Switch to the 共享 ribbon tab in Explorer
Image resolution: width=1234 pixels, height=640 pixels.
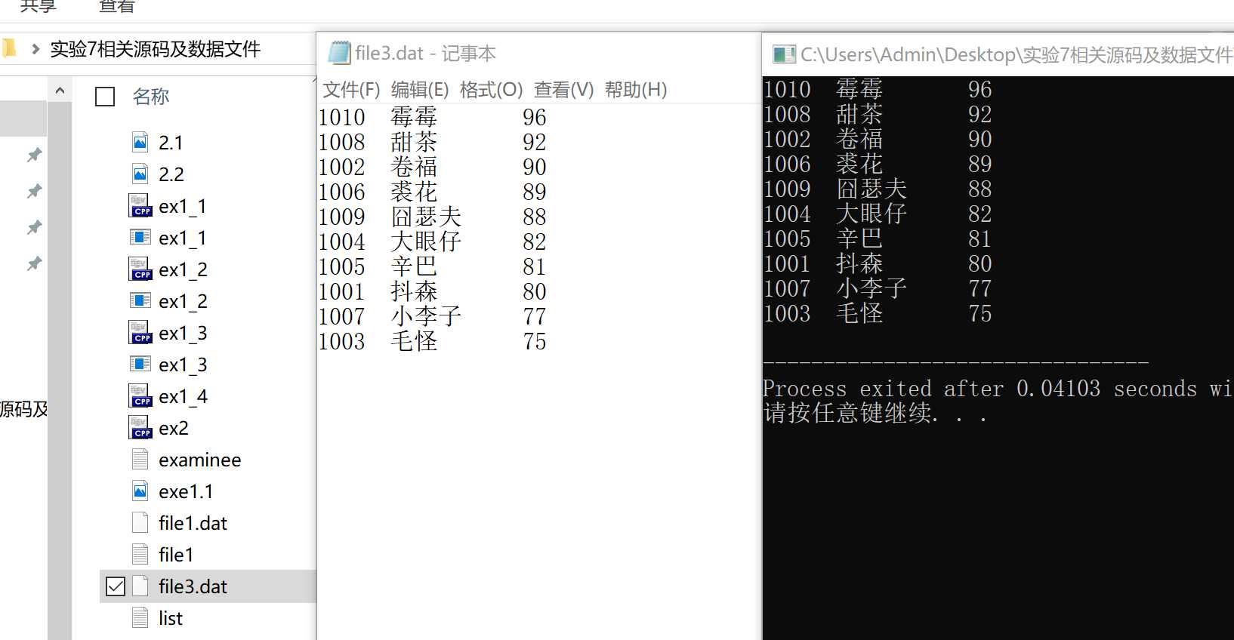[39, 7]
